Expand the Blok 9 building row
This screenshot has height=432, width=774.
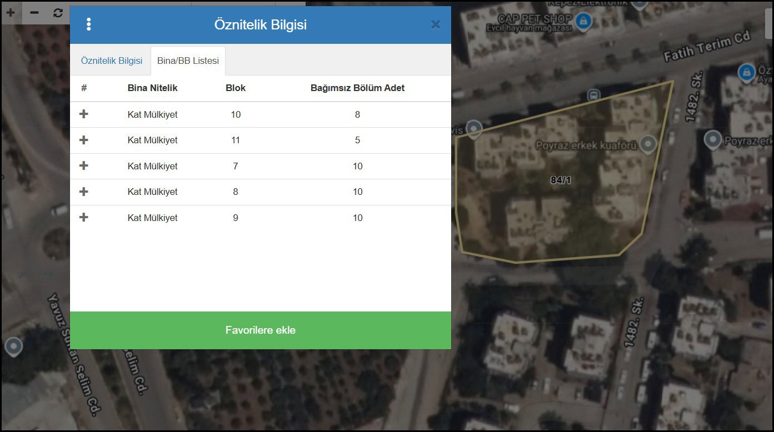tap(84, 218)
